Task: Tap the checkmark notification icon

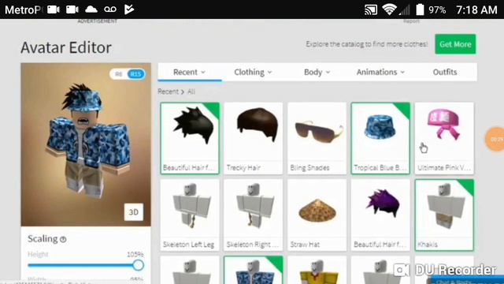Action: [x=129, y=9]
